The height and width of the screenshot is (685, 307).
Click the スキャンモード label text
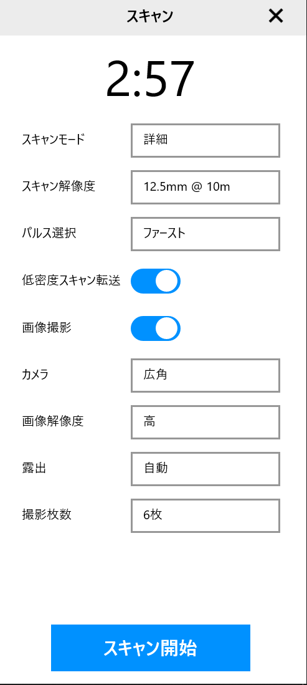54,140
